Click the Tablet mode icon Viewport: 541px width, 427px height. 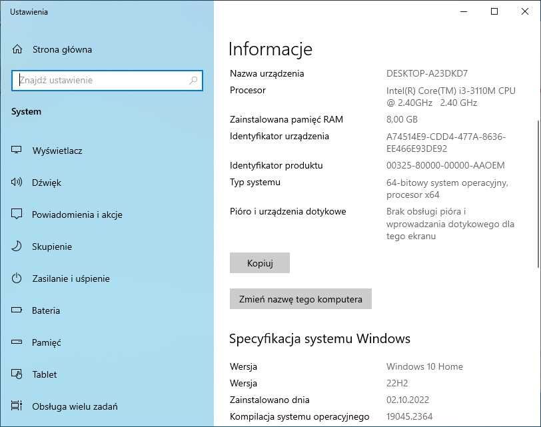coord(17,374)
